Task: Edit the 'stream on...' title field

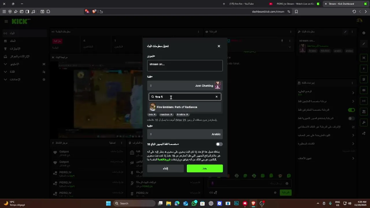Action: tap(185, 66)
